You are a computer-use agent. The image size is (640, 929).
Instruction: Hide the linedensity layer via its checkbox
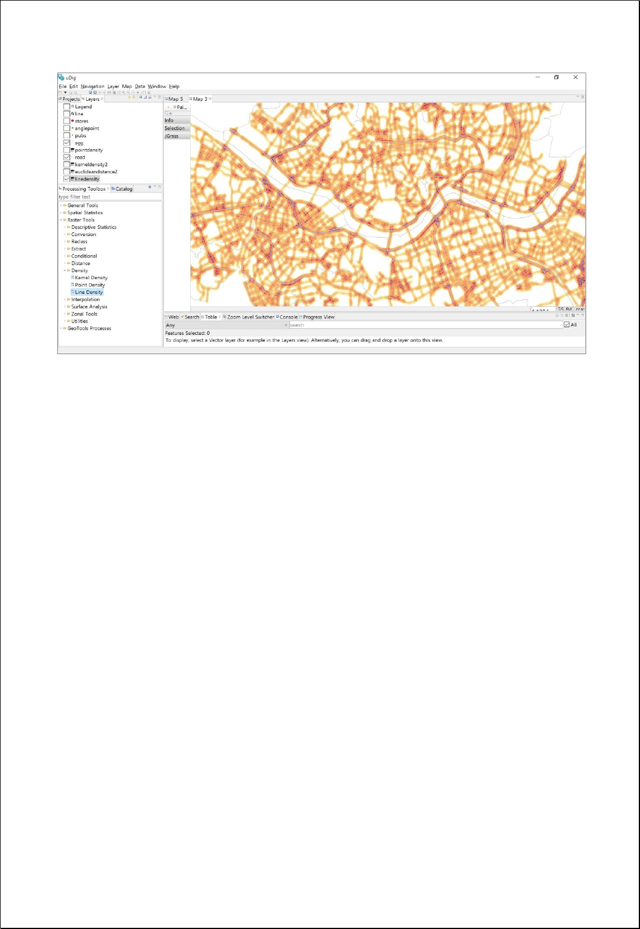click(x=67, y=179)
